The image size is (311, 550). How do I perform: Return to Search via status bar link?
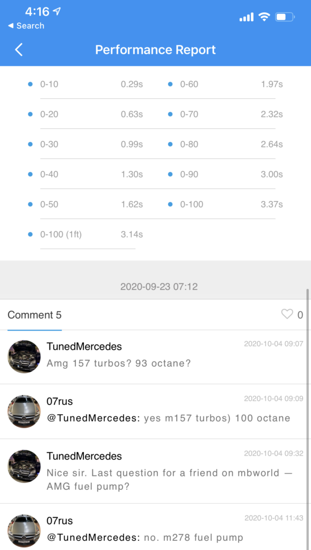click(x=26, y=26)
